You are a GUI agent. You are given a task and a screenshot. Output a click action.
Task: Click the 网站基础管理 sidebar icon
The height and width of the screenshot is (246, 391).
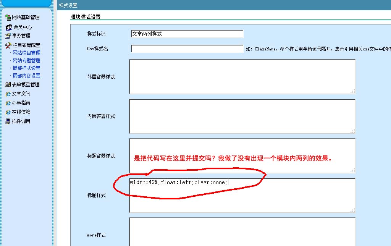point(8,17)
